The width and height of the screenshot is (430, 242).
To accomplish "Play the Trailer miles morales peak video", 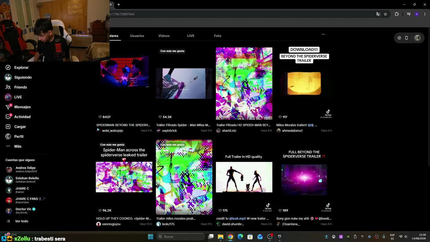I will pyautogui.click(x=184, y=177).
